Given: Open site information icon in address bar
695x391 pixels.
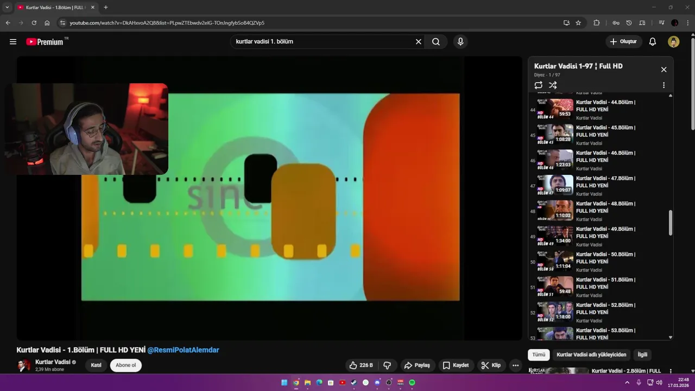Looking at the screenshot, I should pos(62,23).
